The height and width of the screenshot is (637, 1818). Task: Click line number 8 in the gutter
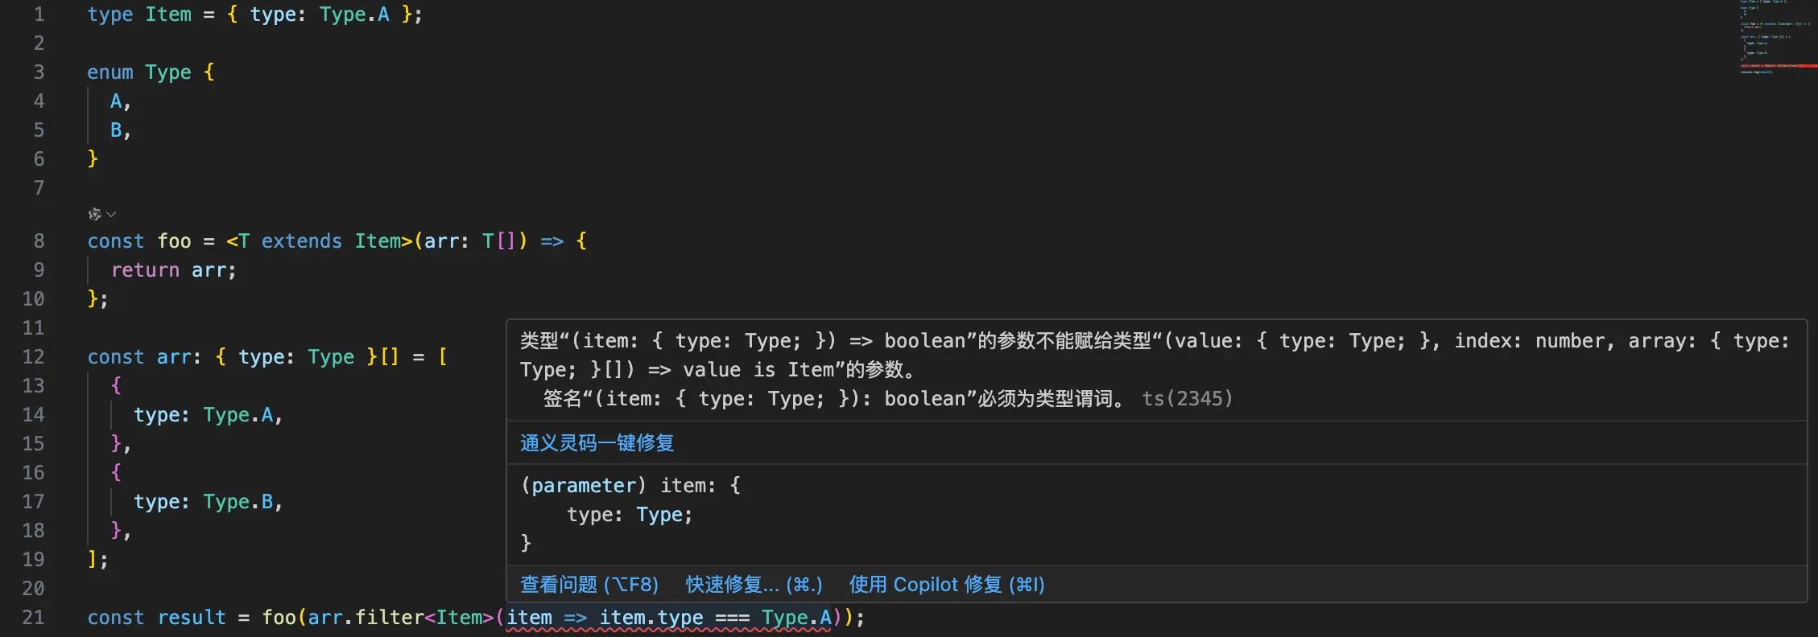click(x=39, y=241)
